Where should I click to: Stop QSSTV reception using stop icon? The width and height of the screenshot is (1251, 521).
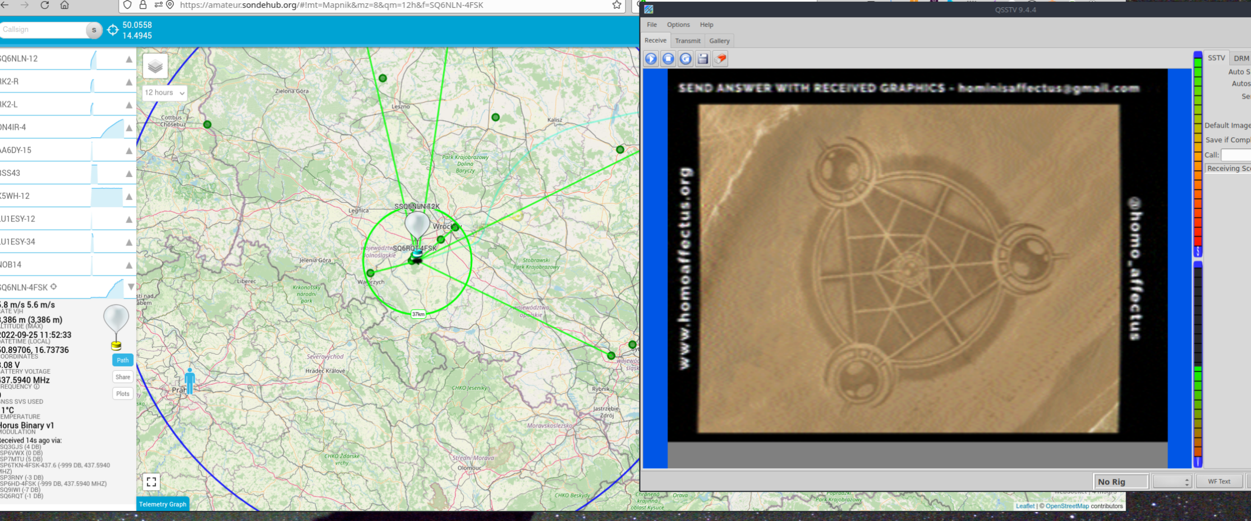(668, 59)
